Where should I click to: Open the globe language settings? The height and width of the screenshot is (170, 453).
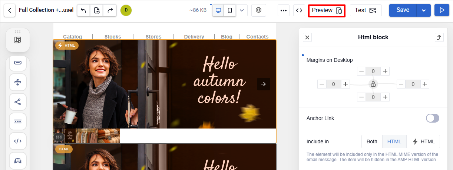tap(259, 10)
